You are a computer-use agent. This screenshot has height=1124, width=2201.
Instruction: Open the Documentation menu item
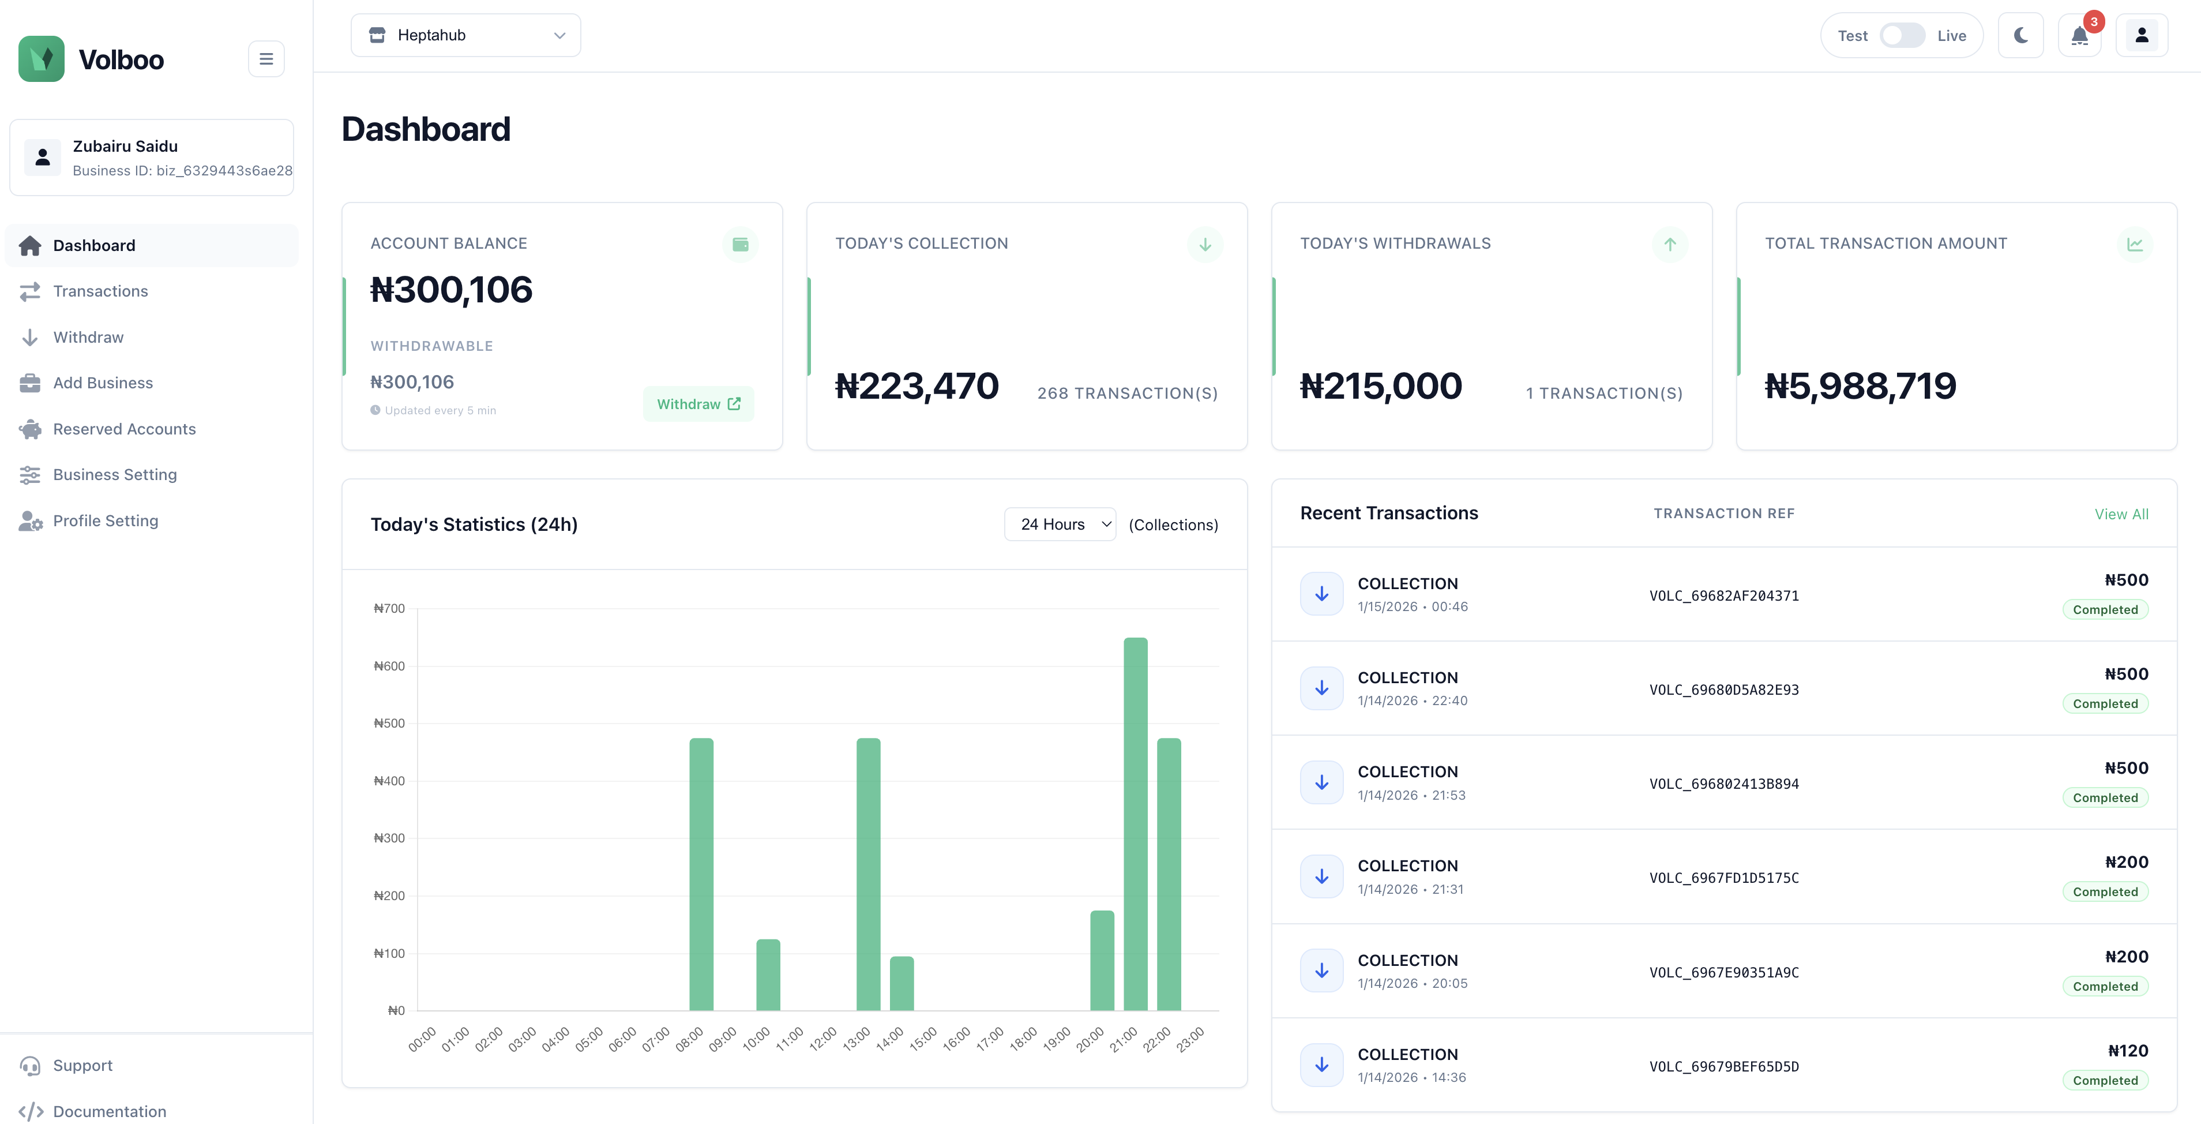[x=110, y=1111]
